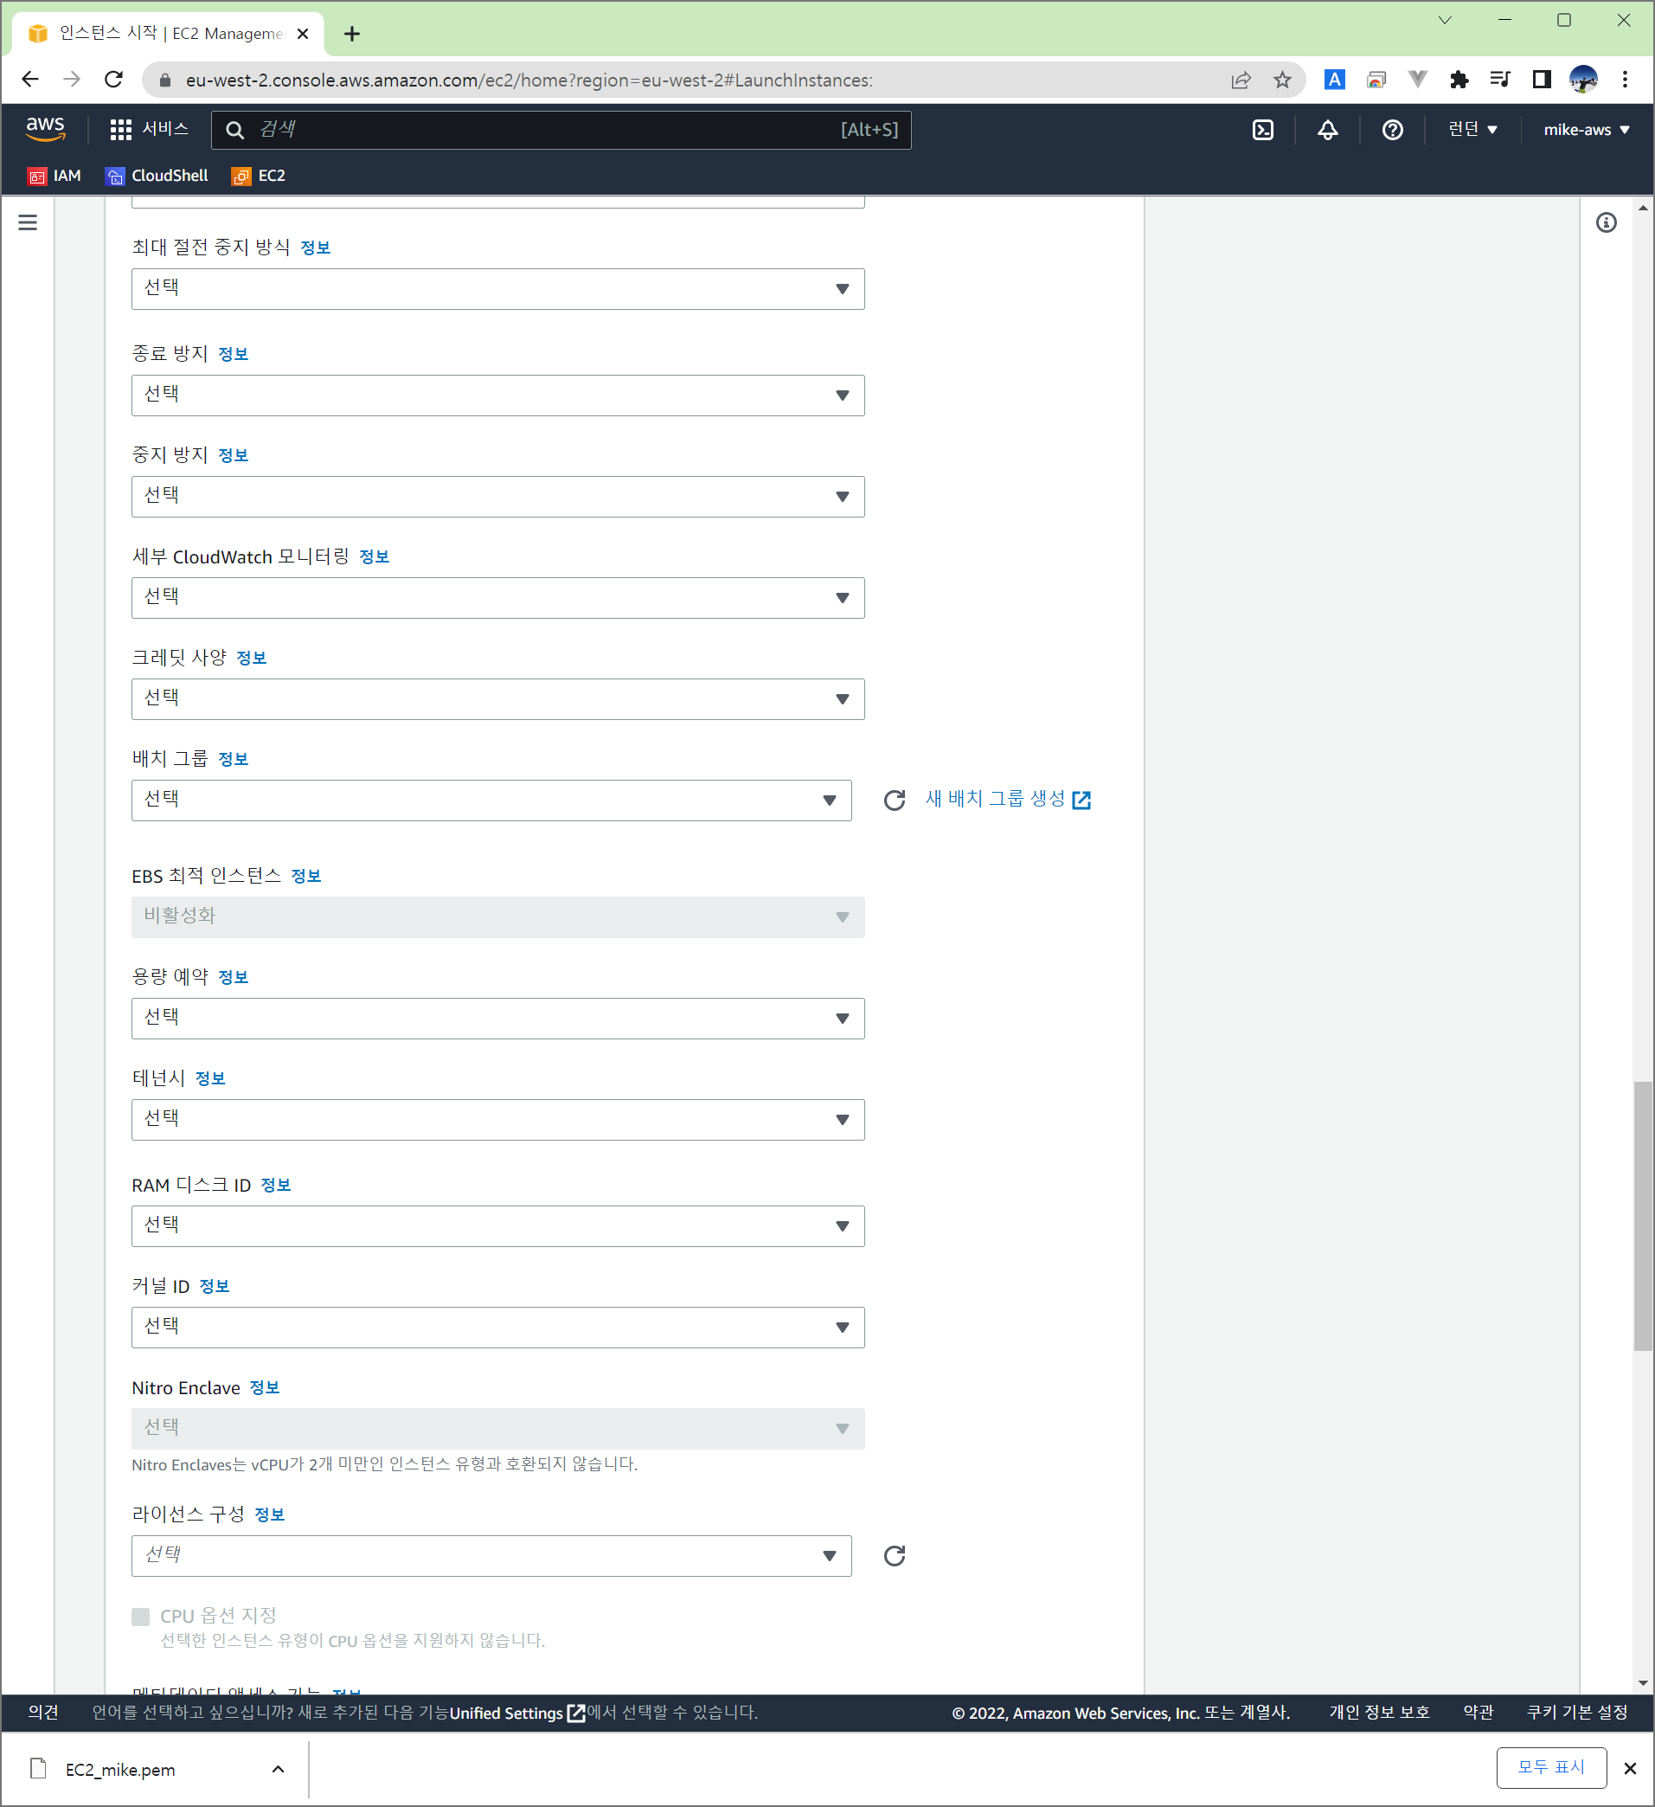Open the Unified Settings link
Viewport: 1655px width, 1807px height.
(517, 1713)
